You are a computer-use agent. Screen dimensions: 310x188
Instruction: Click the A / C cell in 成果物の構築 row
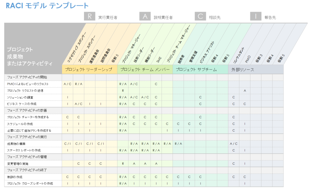point(234,144)
